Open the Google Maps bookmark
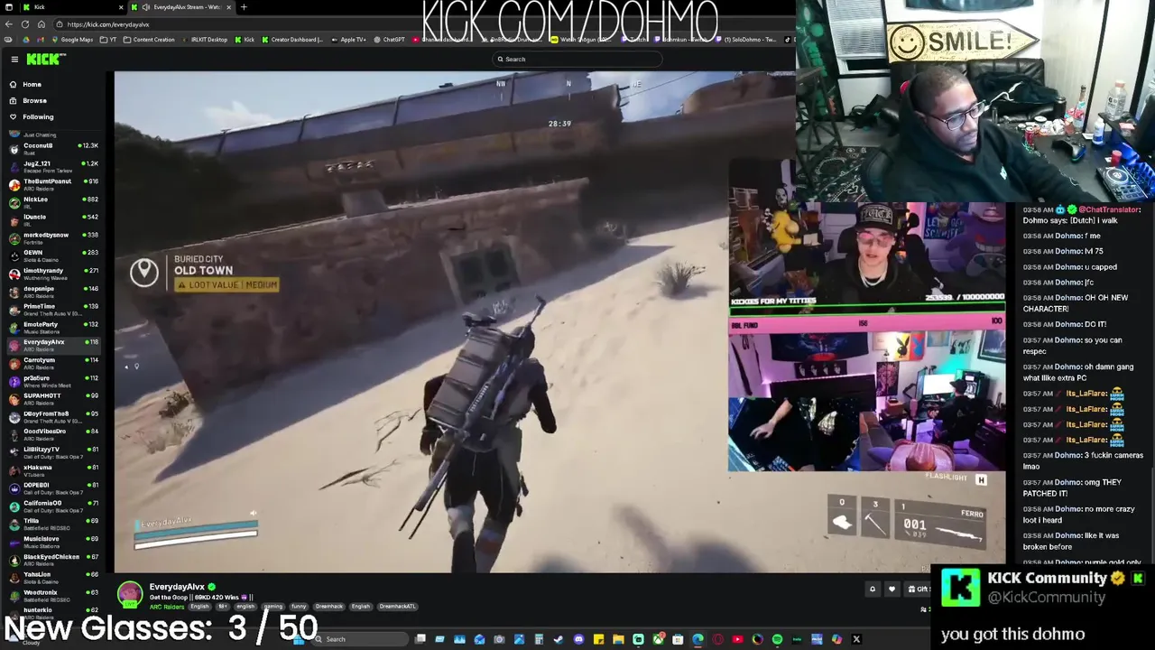This screenshot has height=650, width=1155. click(x=72, y=40)
